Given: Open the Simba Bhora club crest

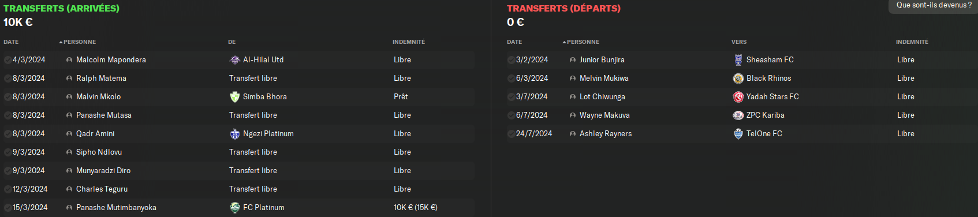Looking at the screenshot, I should pyautogui.click(x=234, y=97).
